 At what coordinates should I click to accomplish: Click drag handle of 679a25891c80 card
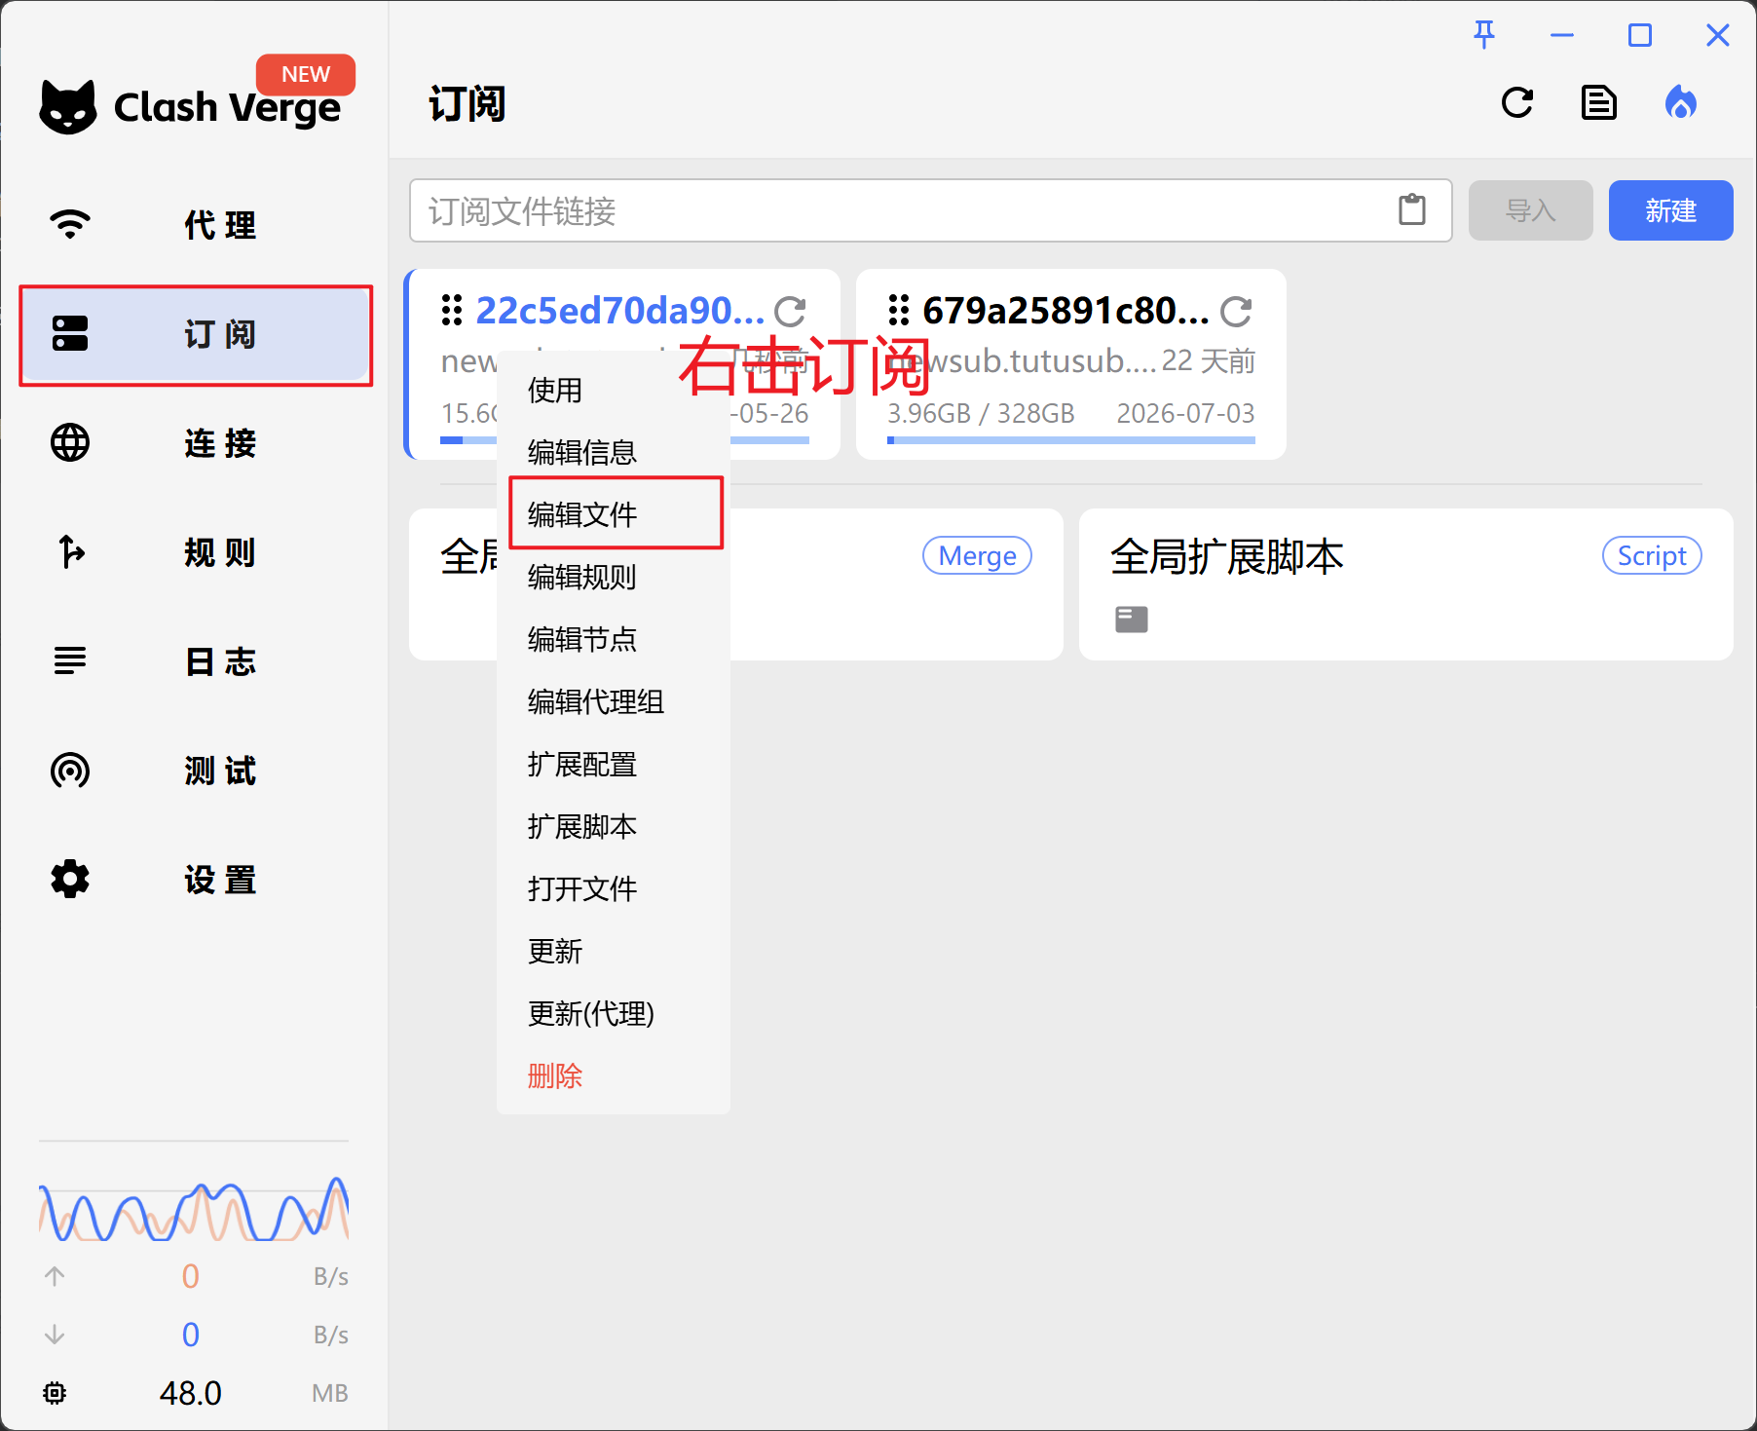tap(898, 311)
